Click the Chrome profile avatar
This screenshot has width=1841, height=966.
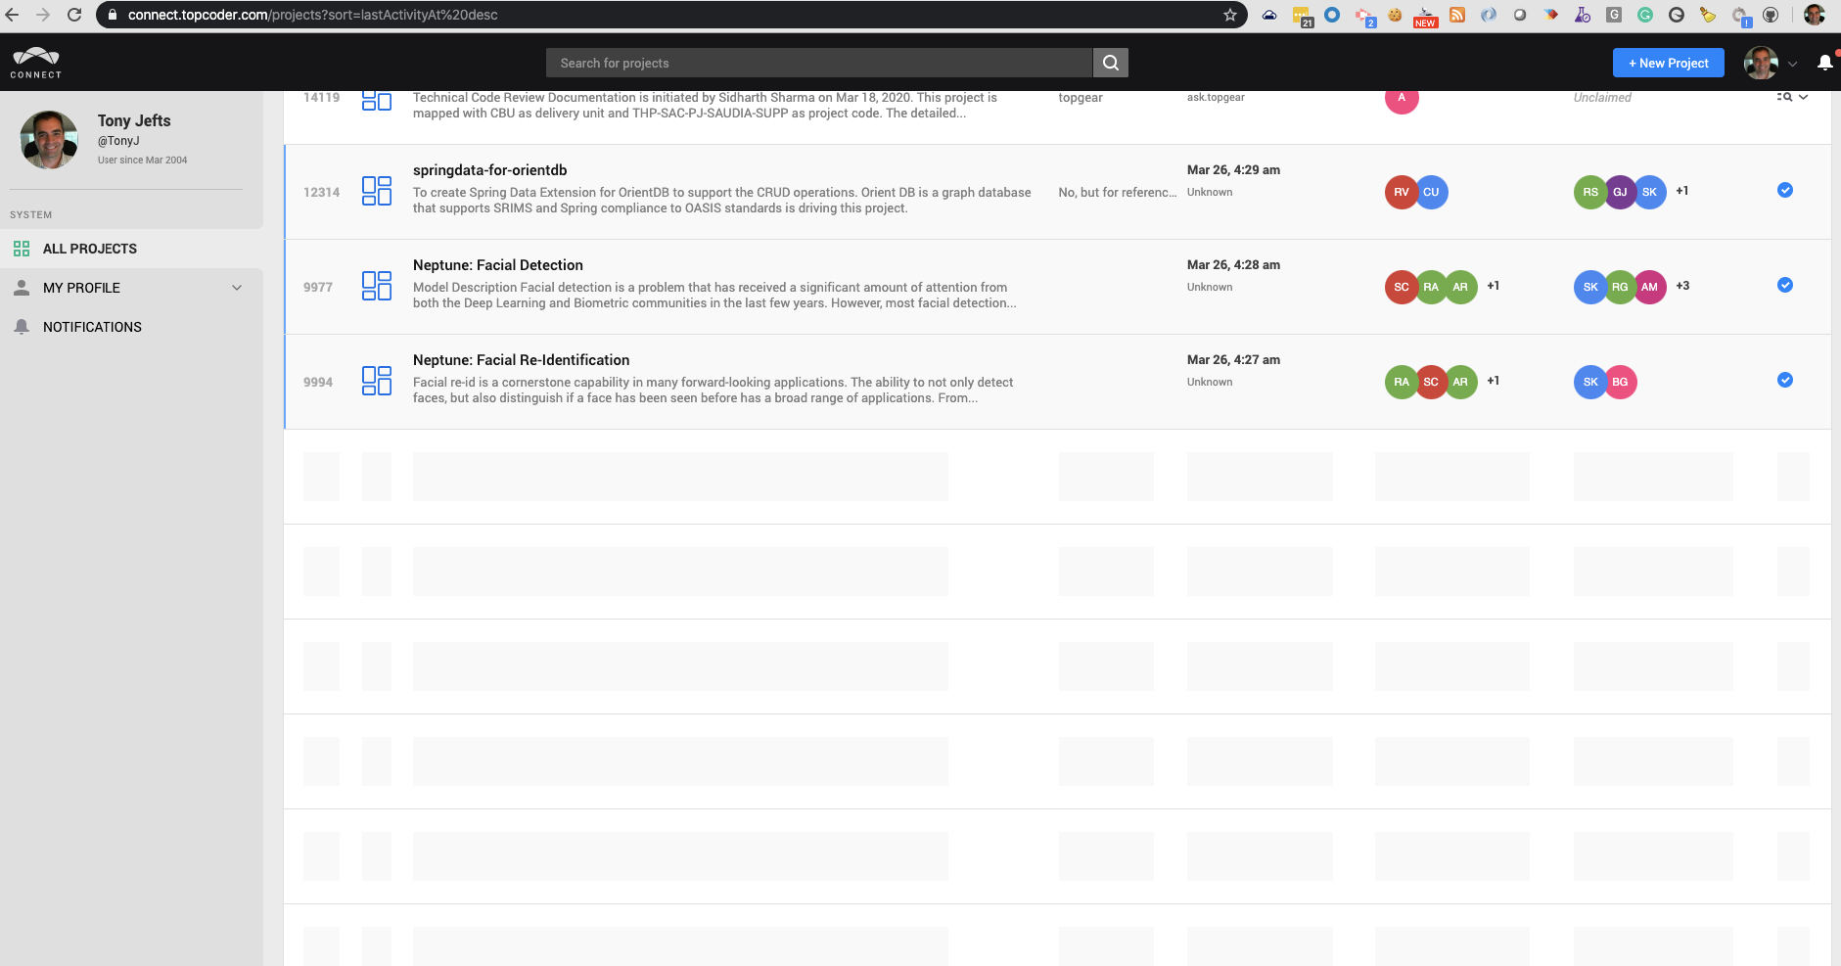[x=1815, y=15]
